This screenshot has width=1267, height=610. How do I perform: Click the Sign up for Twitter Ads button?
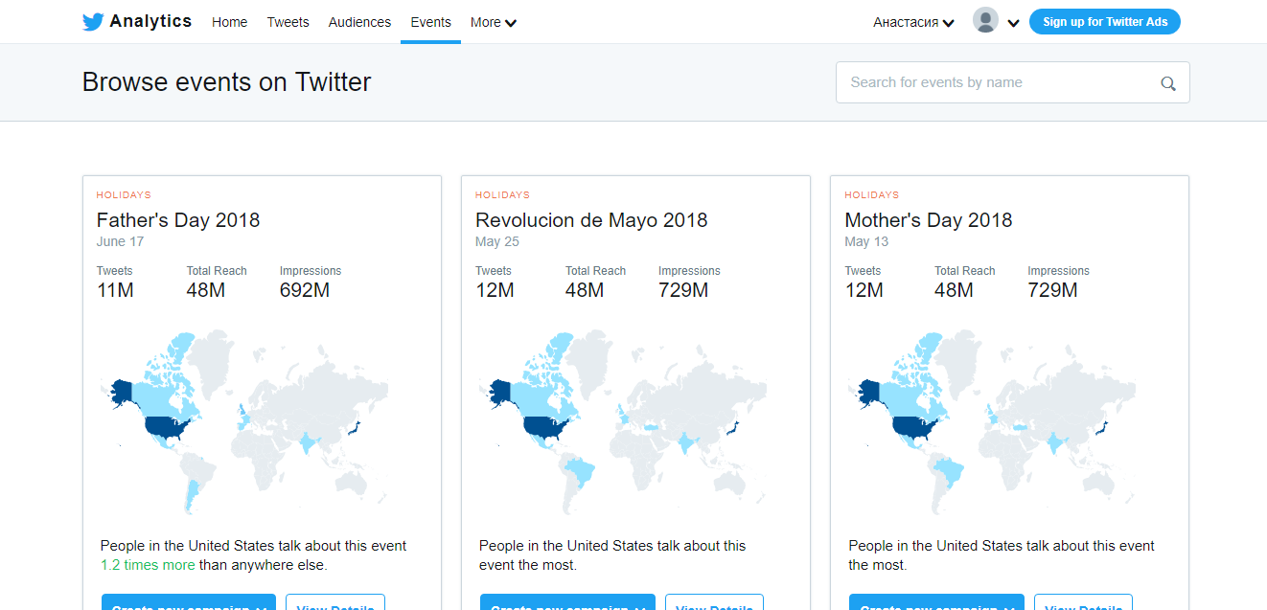point(1104,21)
